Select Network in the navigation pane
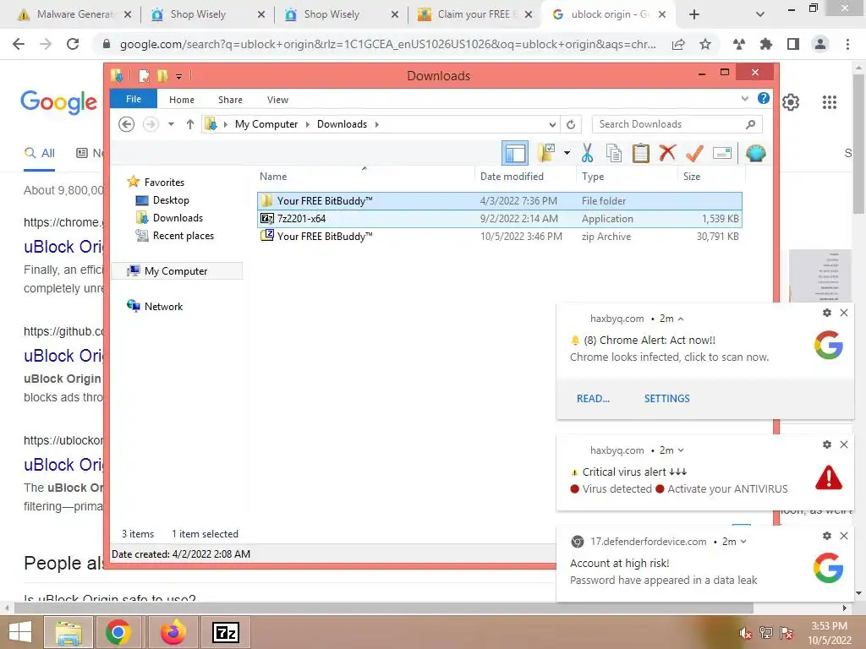 tap(163, 306)
